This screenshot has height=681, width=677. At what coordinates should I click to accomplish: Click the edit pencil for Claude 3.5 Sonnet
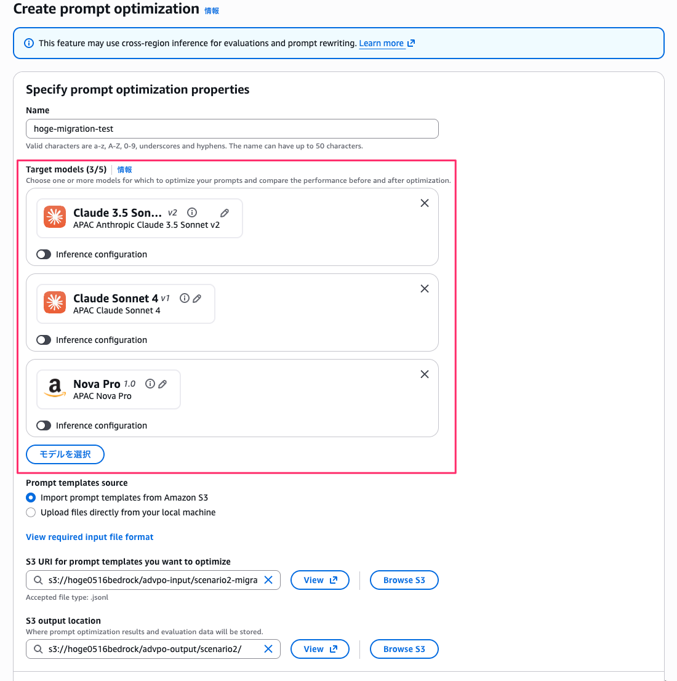tap(225, 213)
